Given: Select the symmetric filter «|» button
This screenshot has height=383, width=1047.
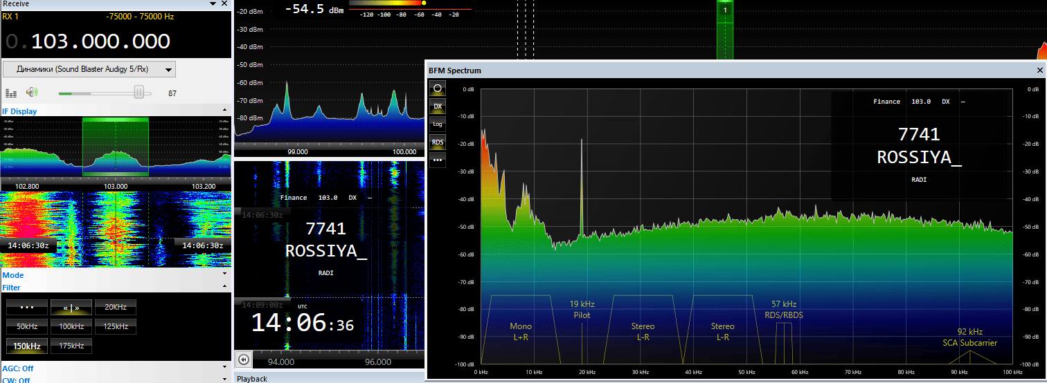Looking at the screenshot, I should pyautogui.click(x=71, y=307).
